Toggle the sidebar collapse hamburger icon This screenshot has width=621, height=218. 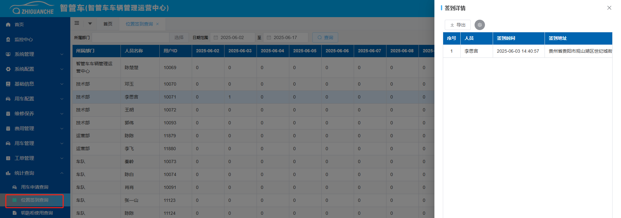(x=77, y=23)
